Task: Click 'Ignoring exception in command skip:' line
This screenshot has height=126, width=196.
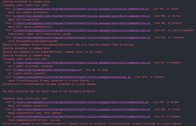Action: [x=27, y=2]
